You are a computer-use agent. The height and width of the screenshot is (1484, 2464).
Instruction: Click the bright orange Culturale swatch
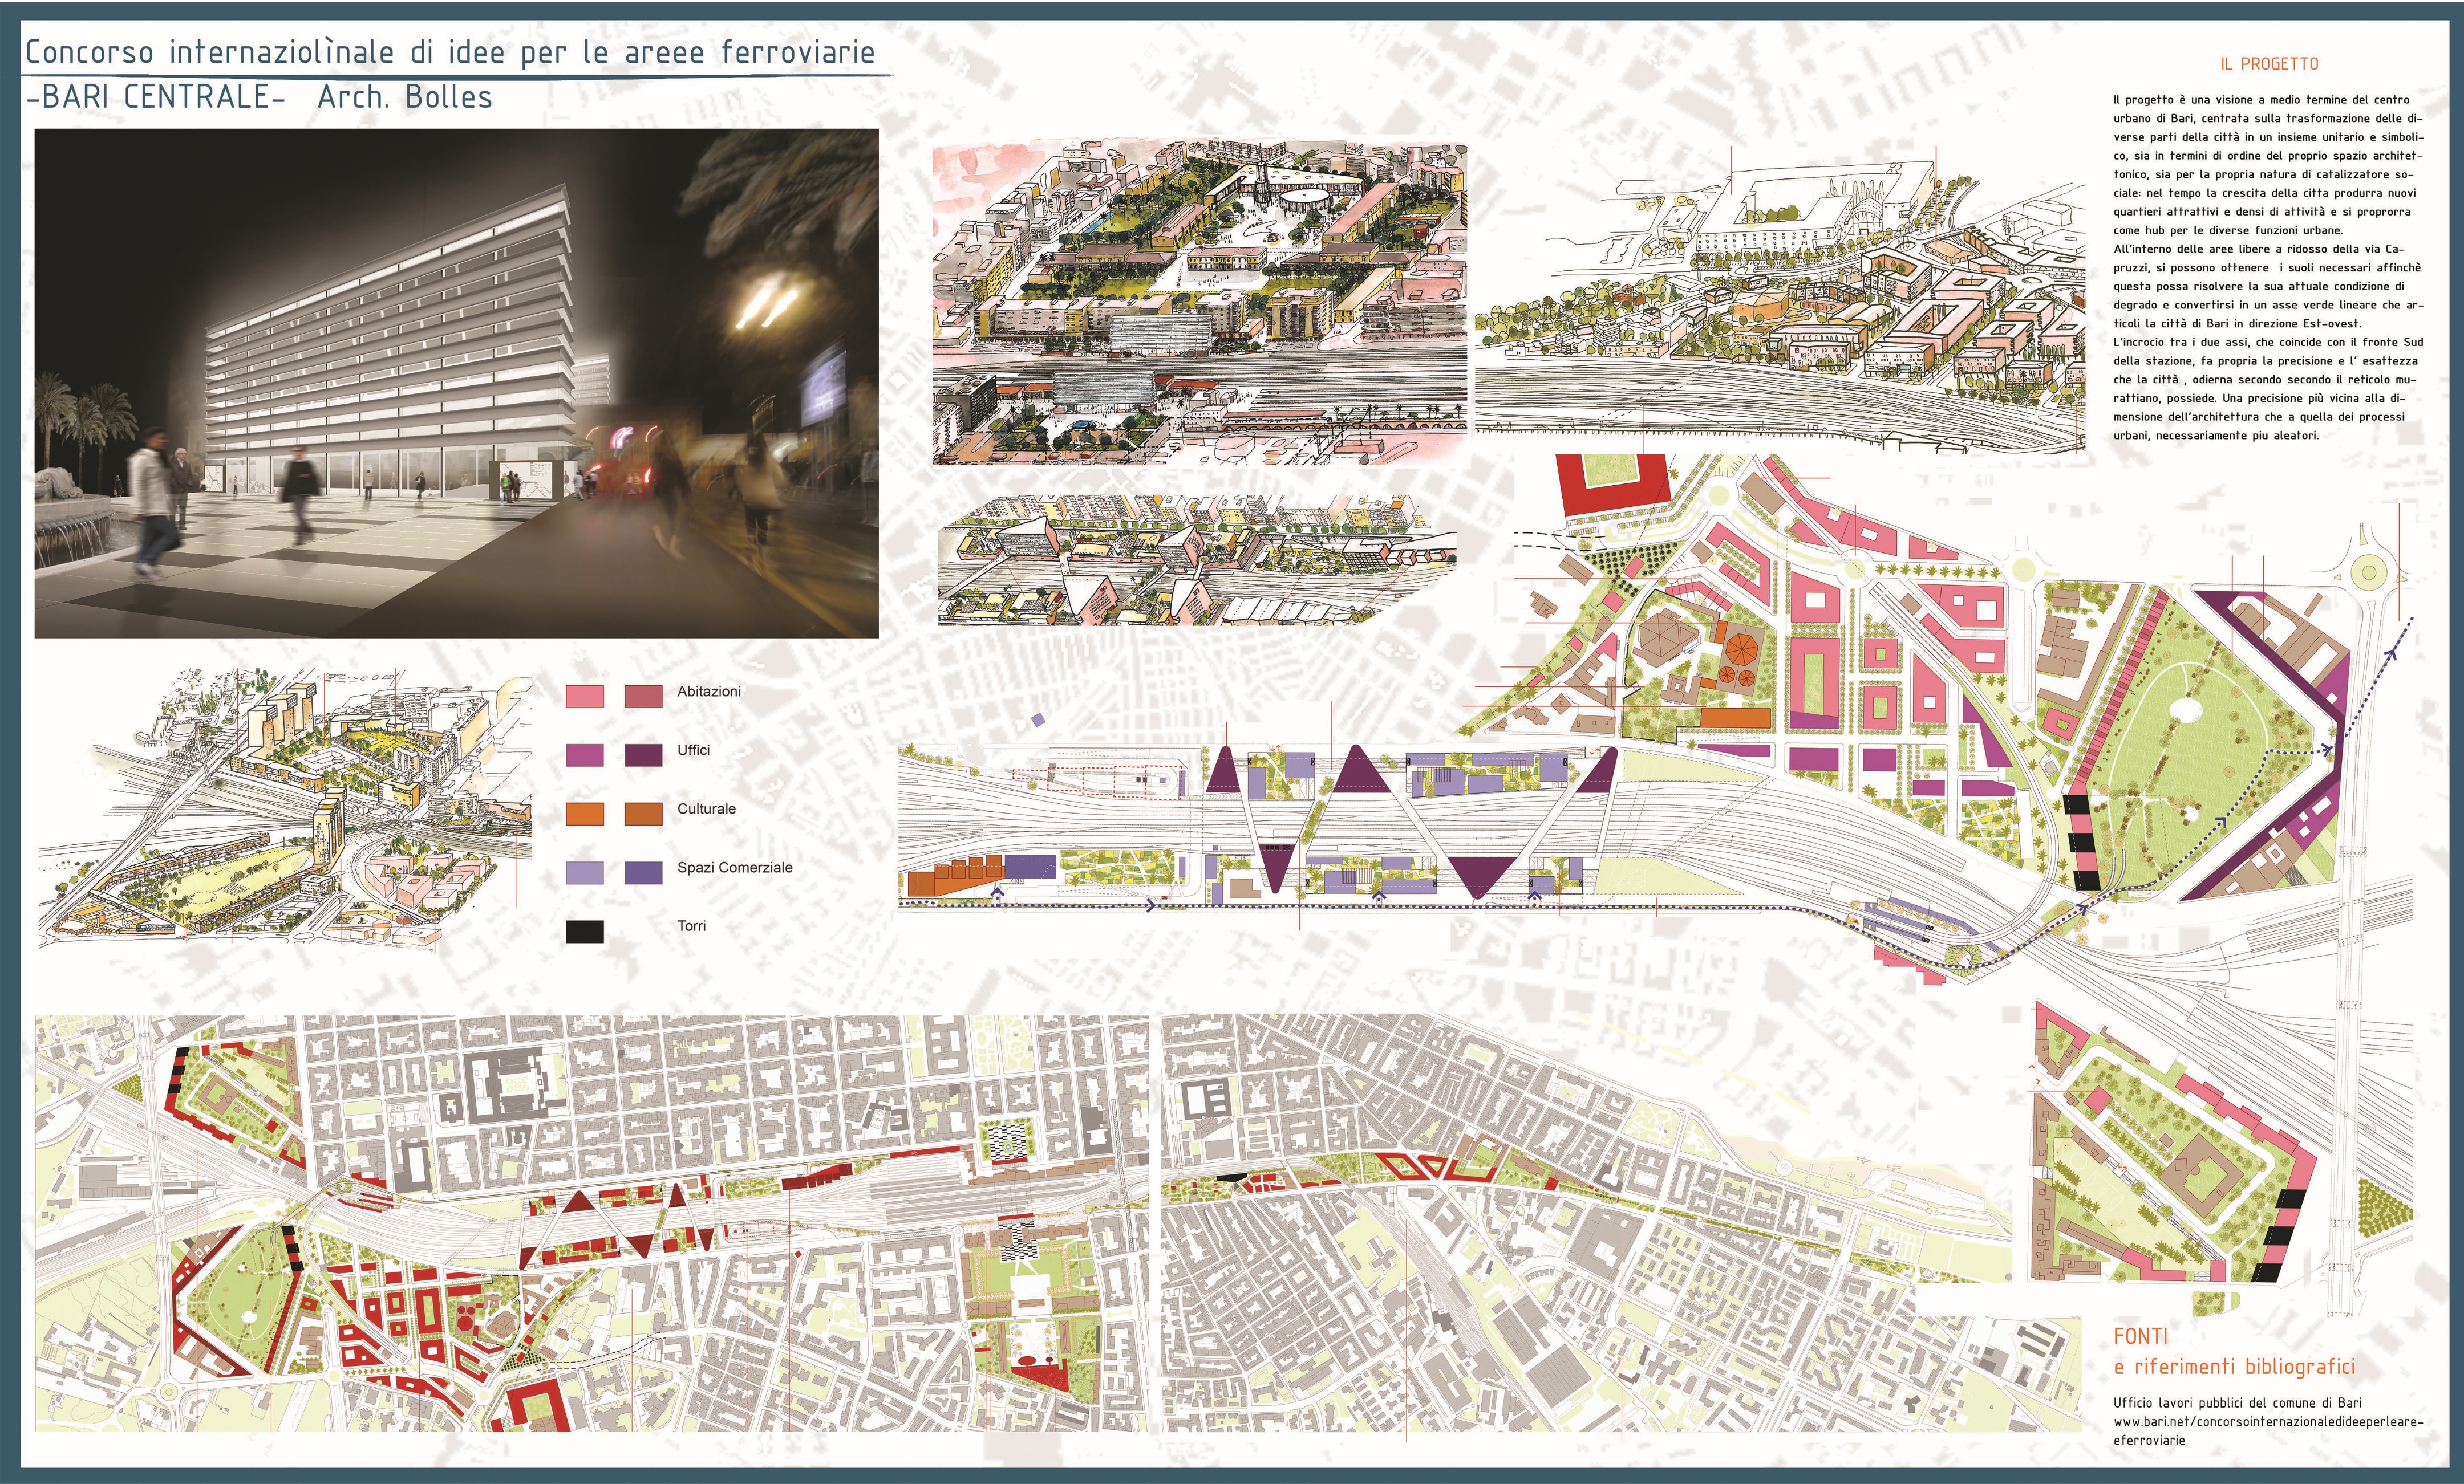(x=585, y=814)
